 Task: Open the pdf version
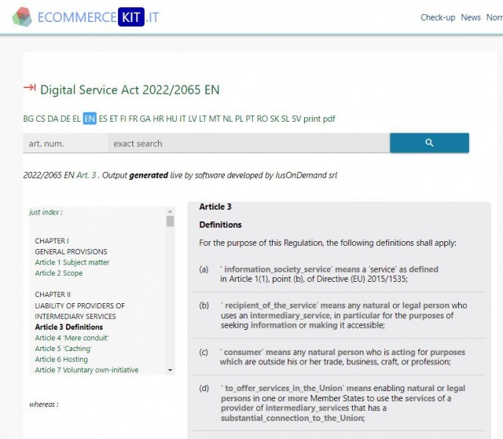point(329,119)
